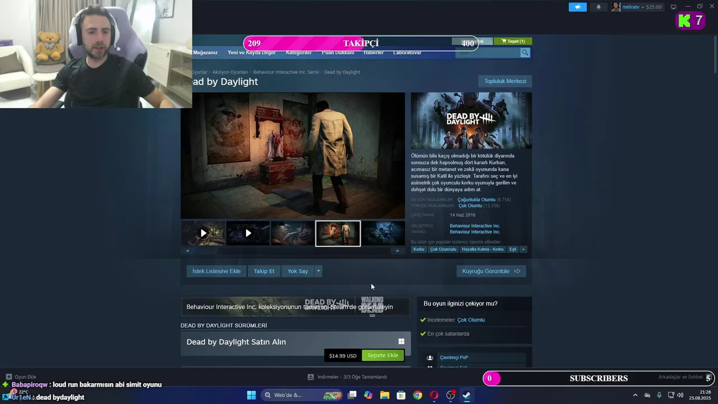
Task: Open Microsoft Store from taskbar
Action: click(x=401, y=395)
